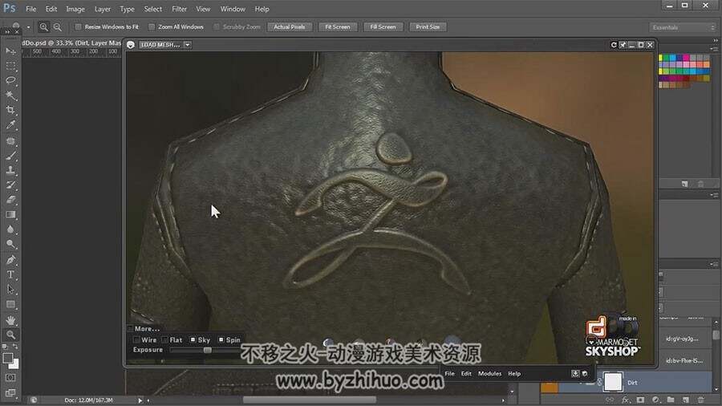The width and height of the screenshot is (722, 406).
Task: Click Exposure slider handle
Action: tap(208, 351)
